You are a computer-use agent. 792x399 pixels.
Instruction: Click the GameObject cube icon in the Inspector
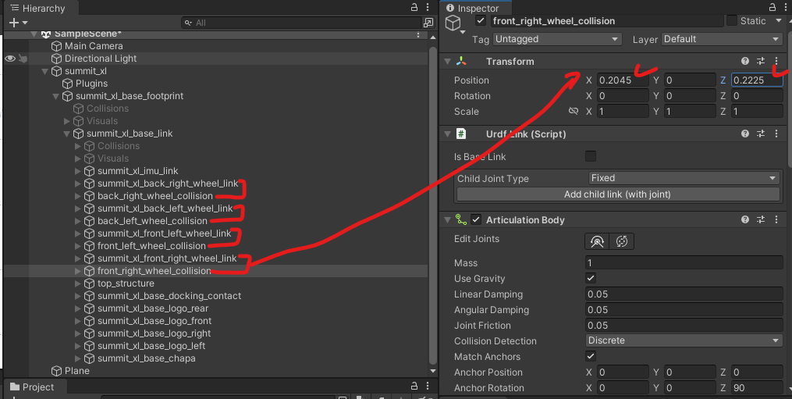click(453, 22)
